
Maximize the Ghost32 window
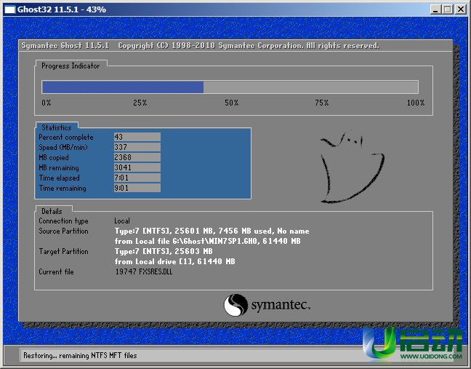tap(446, 9)
